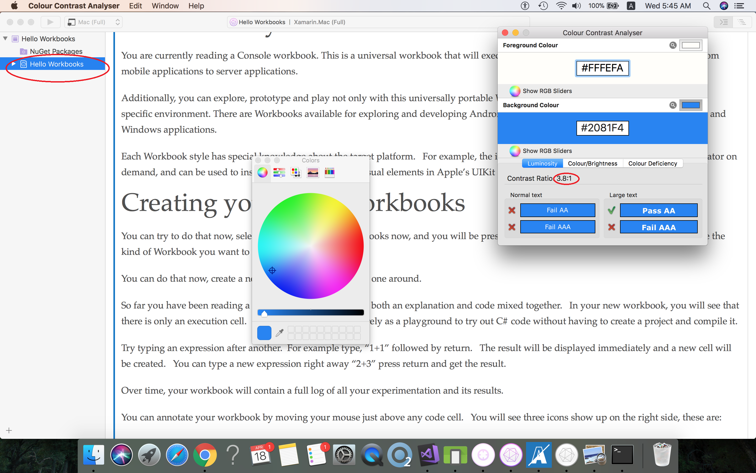Open the color sliders view in Colors panel
Viewport: 756px width, 473px height.
point(280,172)
